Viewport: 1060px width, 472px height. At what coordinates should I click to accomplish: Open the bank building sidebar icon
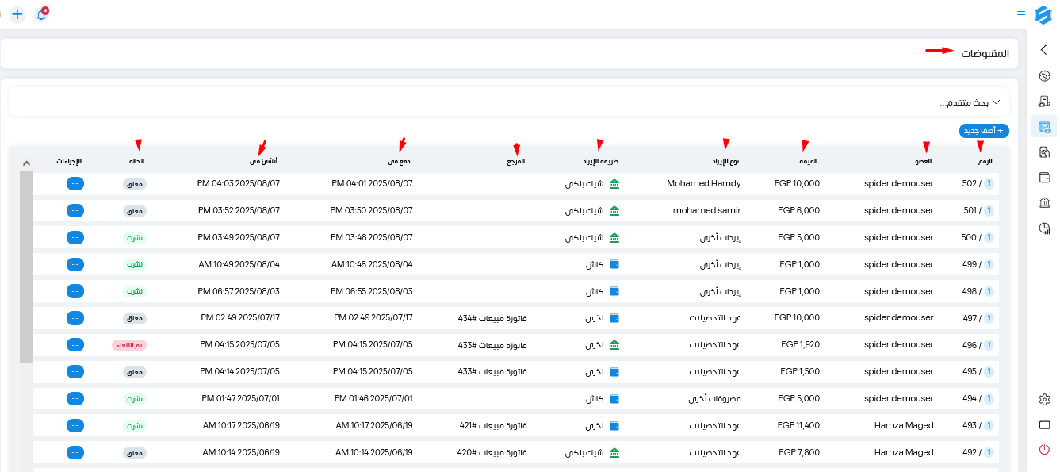pos(1044,203)
